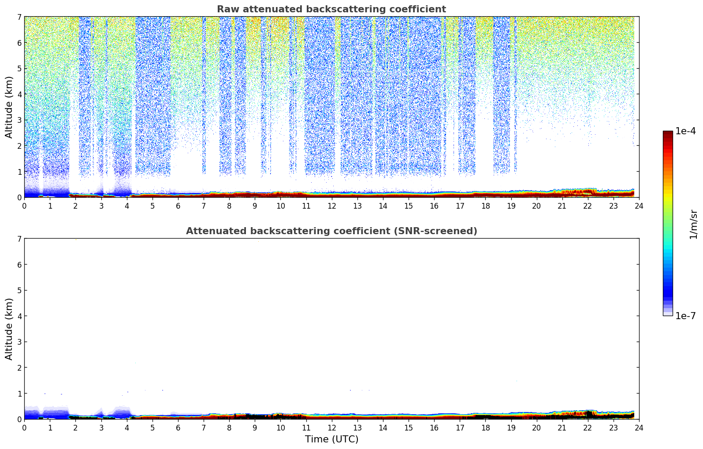Click the '12' time tick under bottom plot
This screenshot has height=449, width=703.
click(x=331, y=427)
